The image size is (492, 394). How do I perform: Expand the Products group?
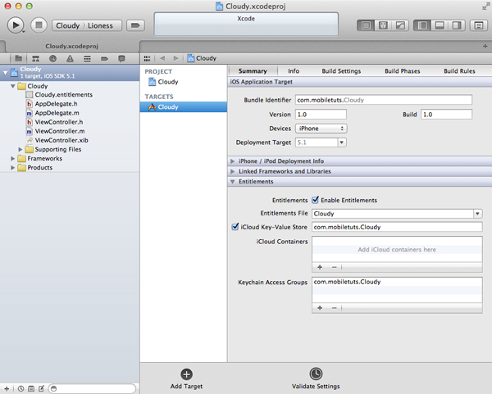pyautogui.click(x=13, y=167)
